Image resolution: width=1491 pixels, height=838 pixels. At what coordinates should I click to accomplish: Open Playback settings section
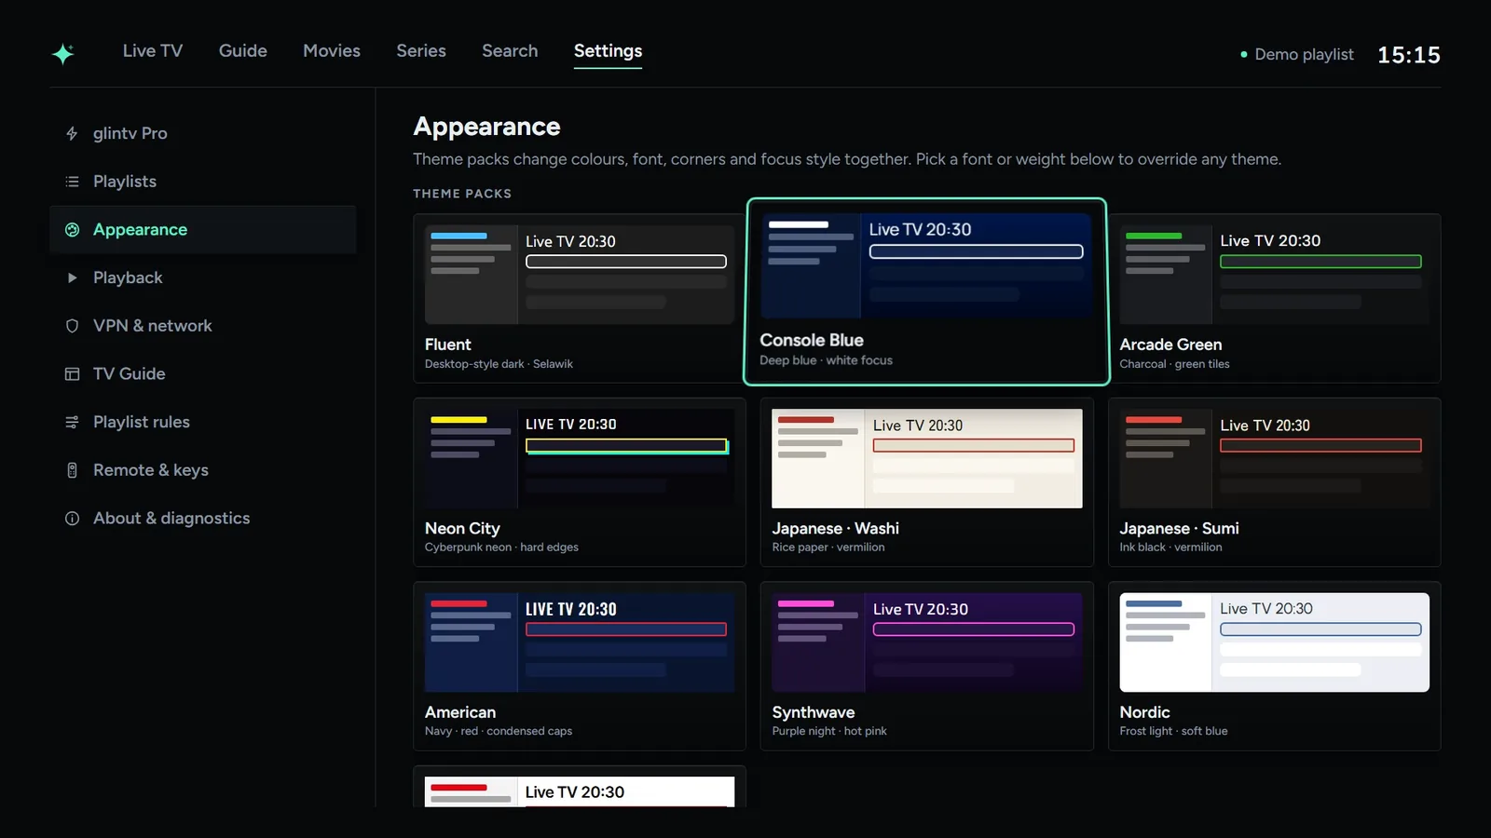(202, 277)
